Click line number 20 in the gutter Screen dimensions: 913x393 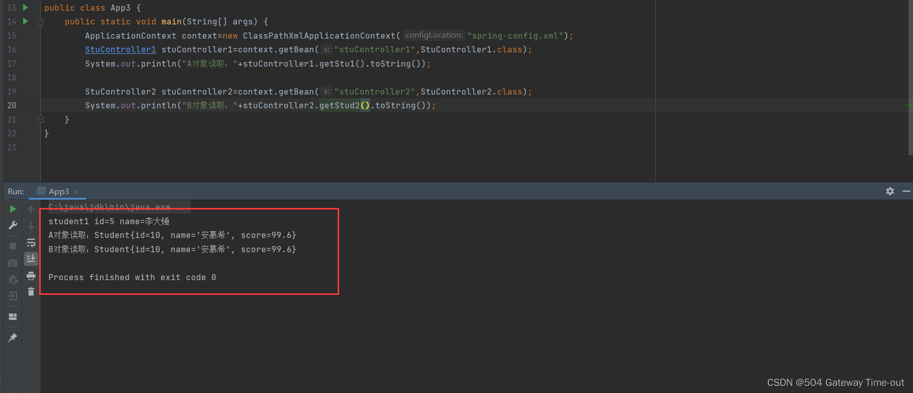tap(12, 105)
